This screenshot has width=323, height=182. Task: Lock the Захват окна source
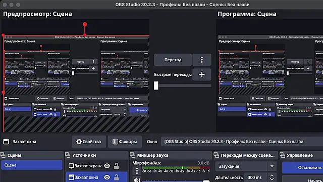117,177
